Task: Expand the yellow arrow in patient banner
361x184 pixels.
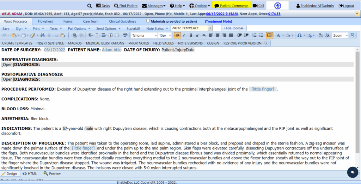Action: coord(357,14)
